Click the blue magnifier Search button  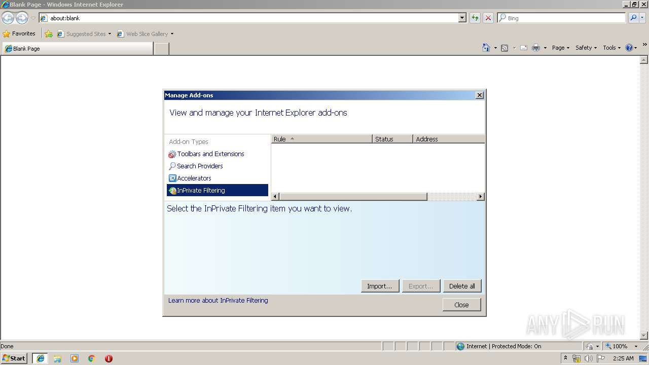(633, 18)
